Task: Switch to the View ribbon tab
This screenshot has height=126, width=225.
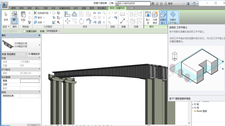Action: coord(84,8)
